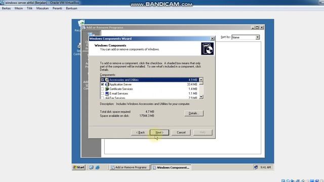324x182 pixels.
Task: Click the Certificate Services component icon
Action: [107, 89]
